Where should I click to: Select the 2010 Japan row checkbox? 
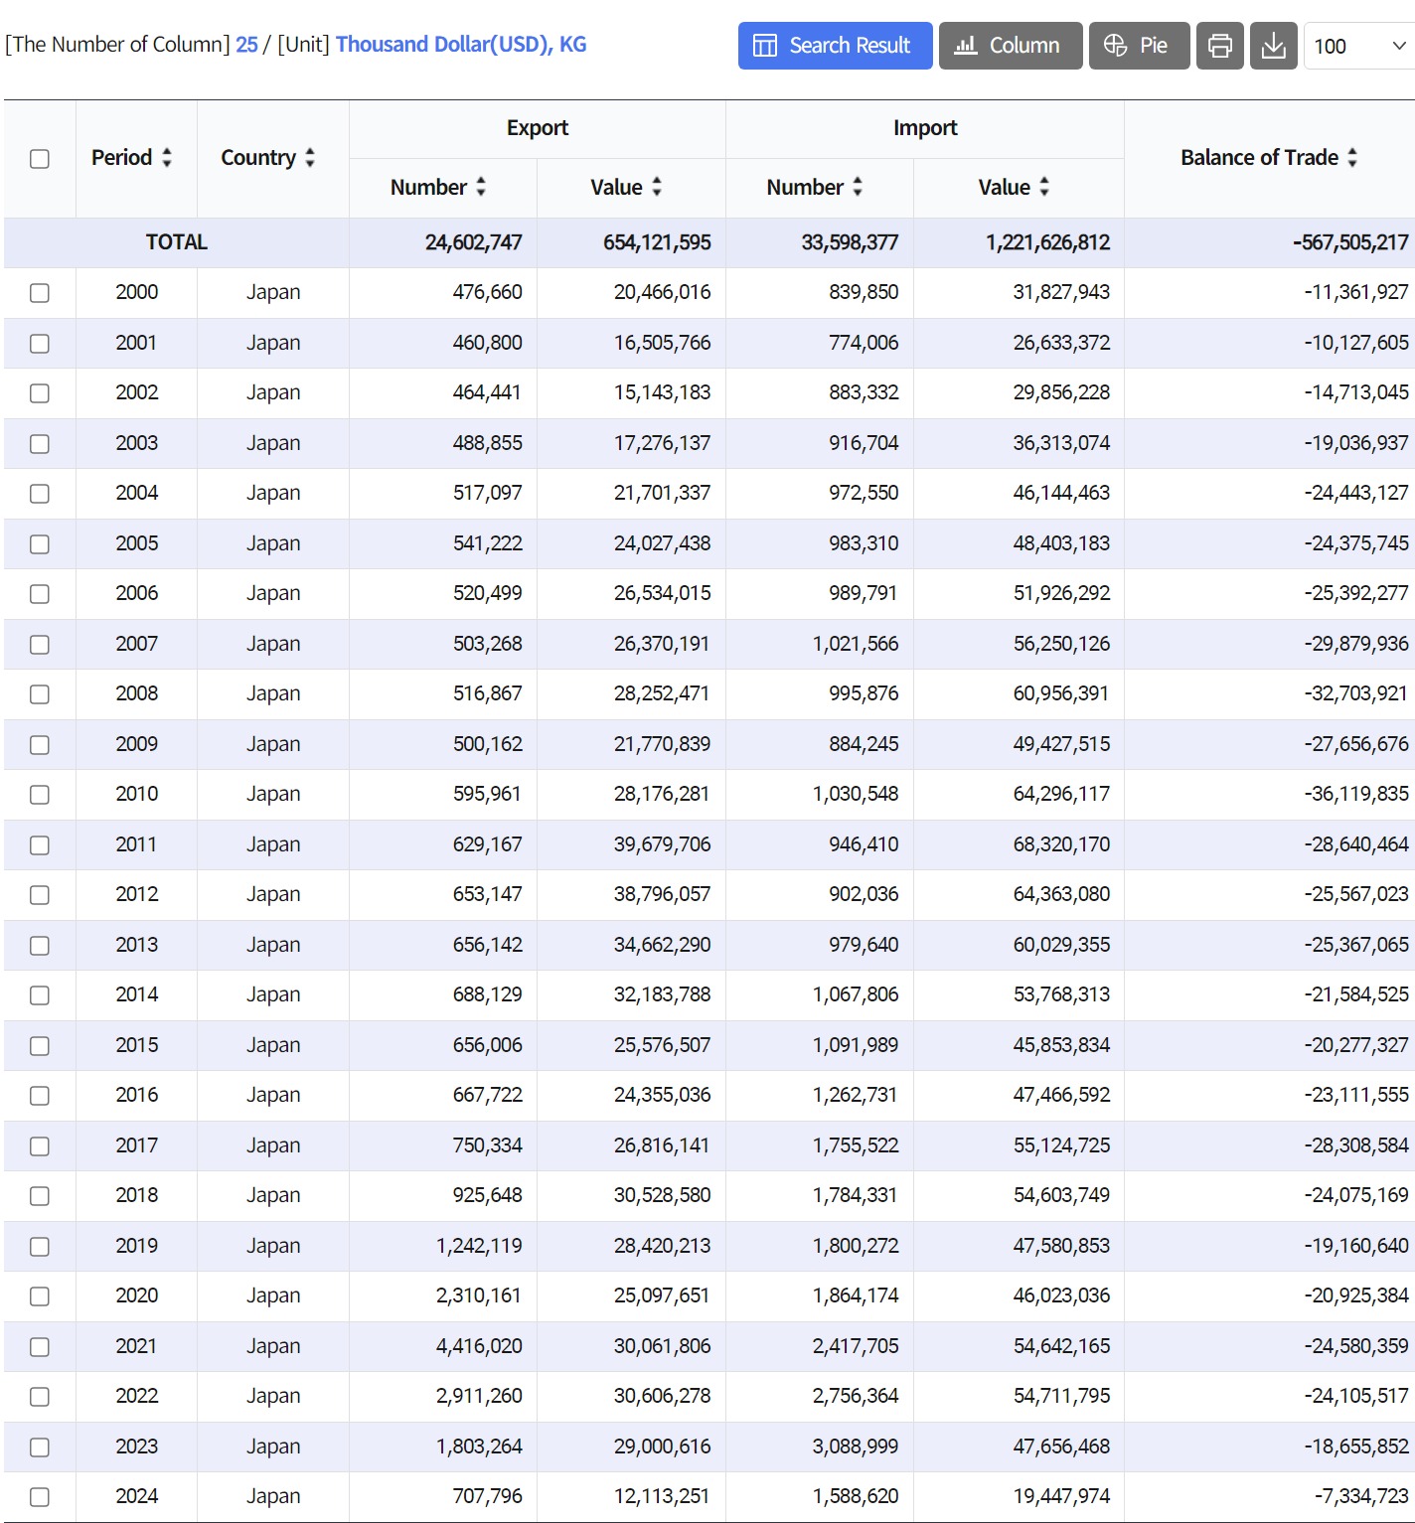click(x=40, y=795)
